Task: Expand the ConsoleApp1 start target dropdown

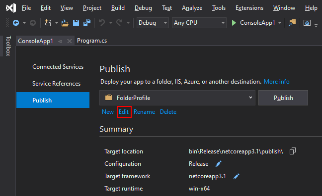Action: tap(280, 23)
